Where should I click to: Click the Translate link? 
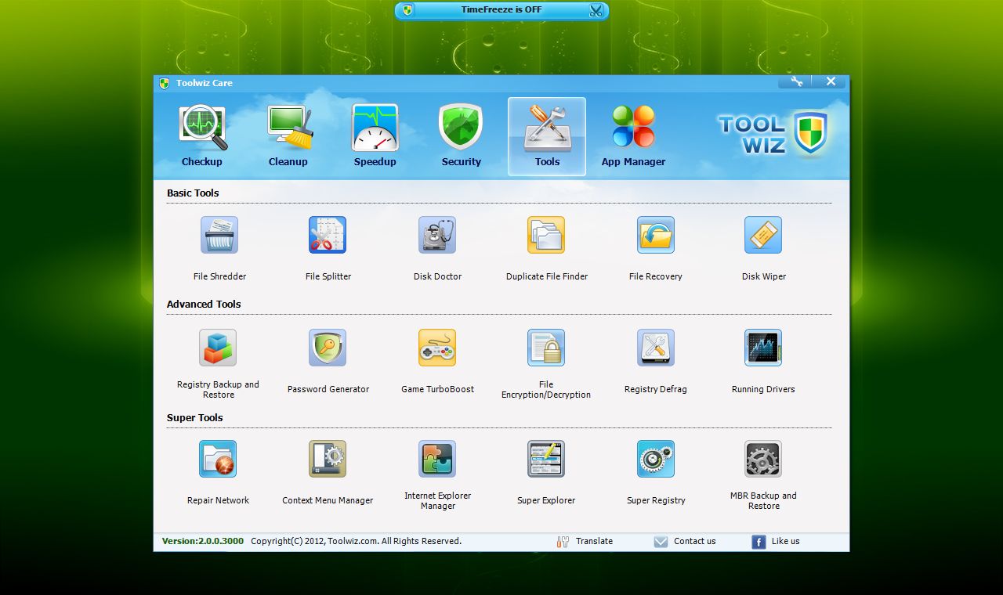click(585, 541)
